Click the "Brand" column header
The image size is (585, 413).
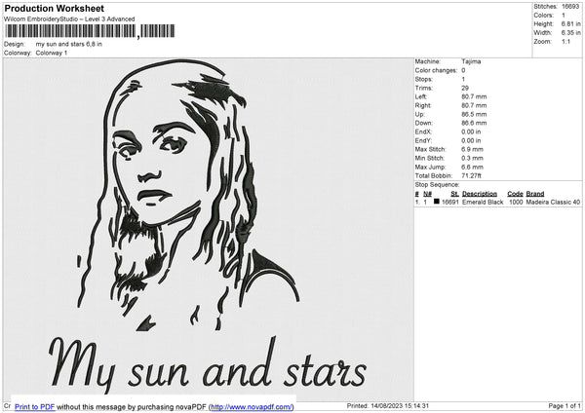click(x=535, y=194)
